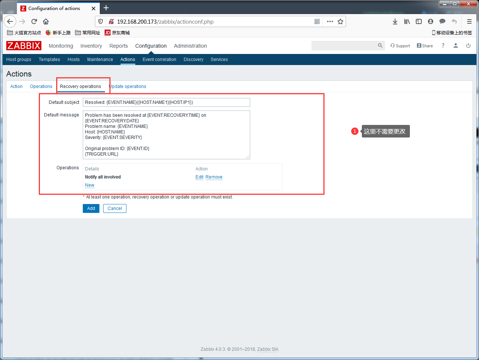Switch to the Operations tab
The width and height of the screenshot is (479, 360).
point(41,86)
